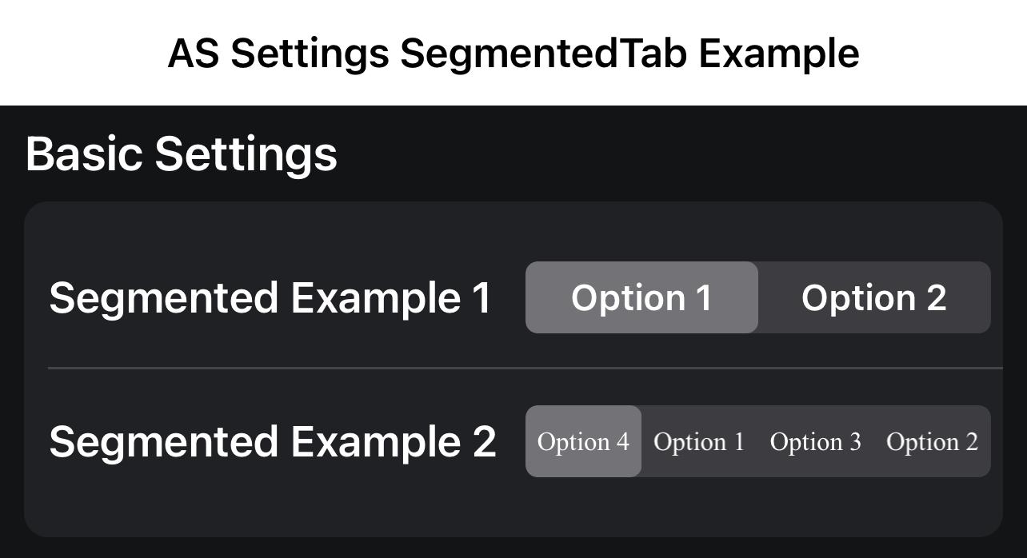This screenshot has height=558, width=1027.
Task: Switch Segmented Example 1 to Option 2
Action: pos(873,297)
